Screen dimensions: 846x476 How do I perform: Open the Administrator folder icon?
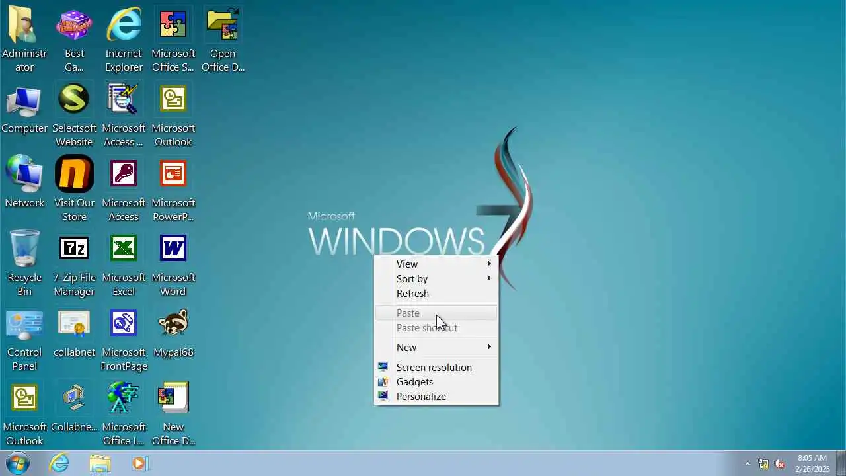pos(24,40)
